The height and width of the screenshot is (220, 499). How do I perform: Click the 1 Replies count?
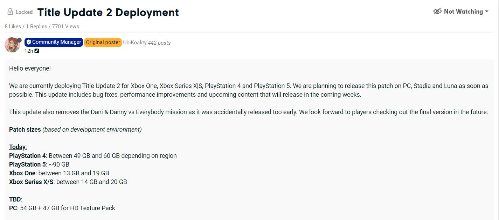tap(36, 27)
